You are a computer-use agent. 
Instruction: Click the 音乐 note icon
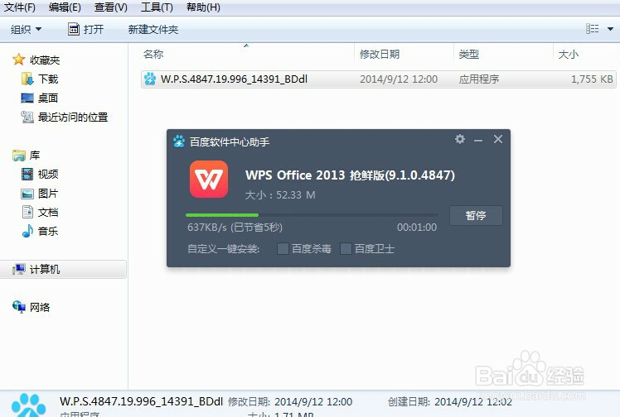[27, 231]
